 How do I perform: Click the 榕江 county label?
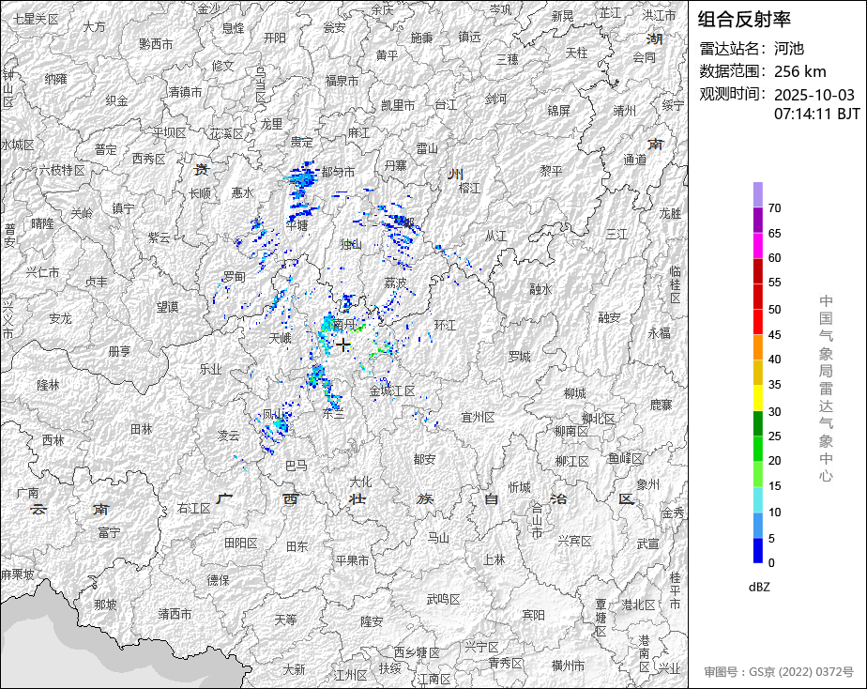coord(469,188)
